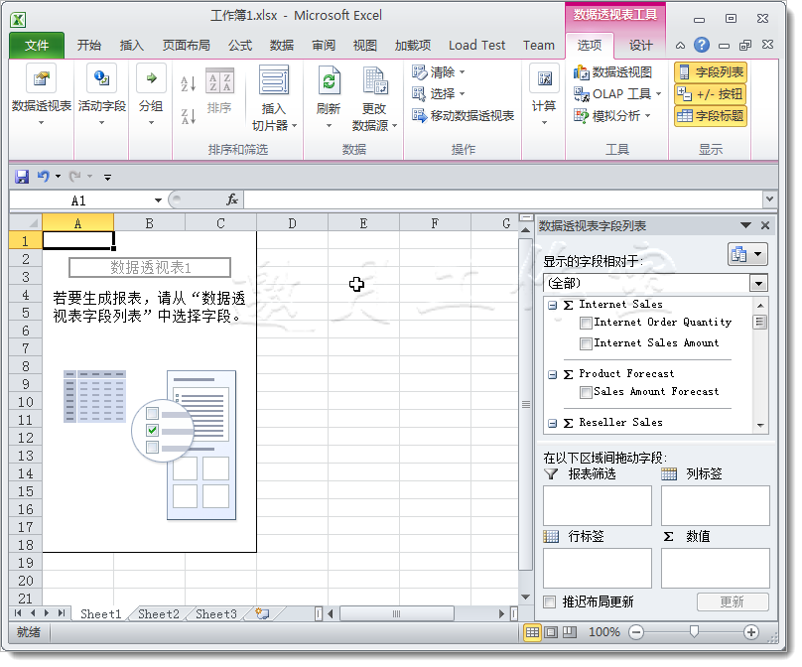Image resolution: width=802 pixels, height=667 pixels.
Task: Open the field list layout dropdown
Action: click(747, 254)
